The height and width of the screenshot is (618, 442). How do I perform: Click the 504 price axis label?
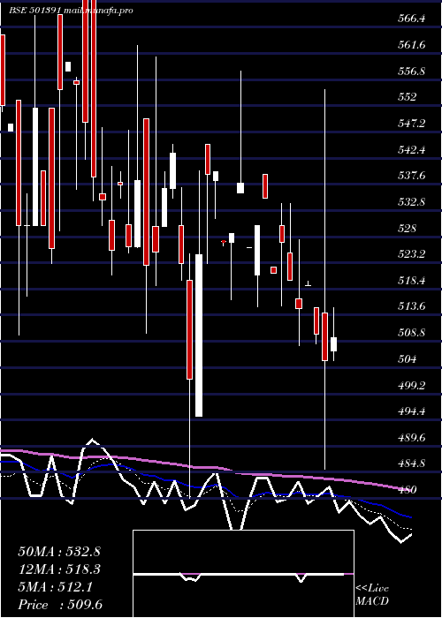[407, 358]
